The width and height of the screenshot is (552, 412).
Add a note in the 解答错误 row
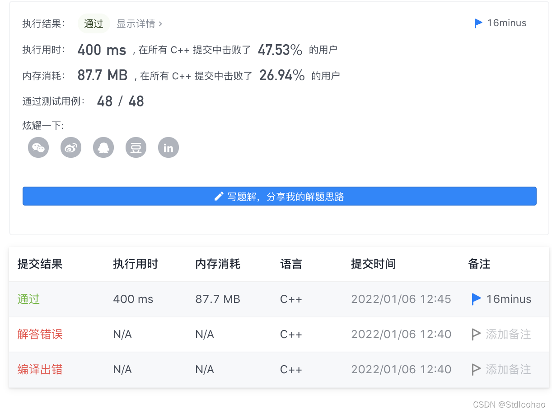click(x=508, y=334)
